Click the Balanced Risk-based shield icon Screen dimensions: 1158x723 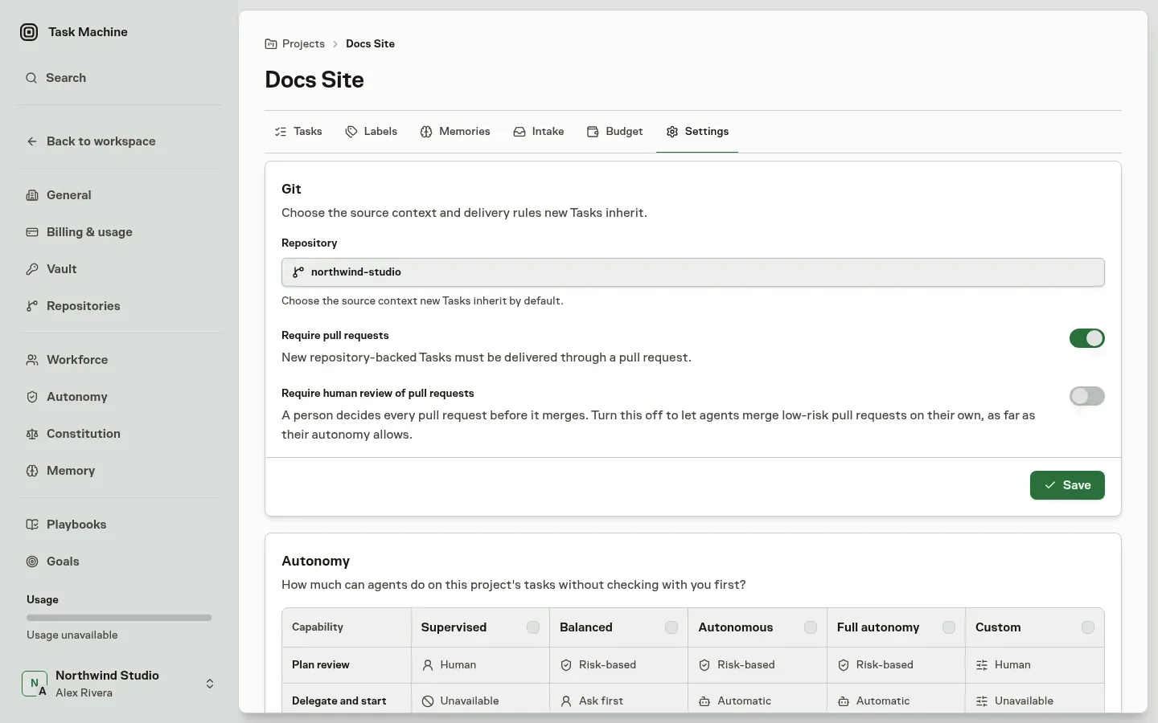[x=566, y=665]
